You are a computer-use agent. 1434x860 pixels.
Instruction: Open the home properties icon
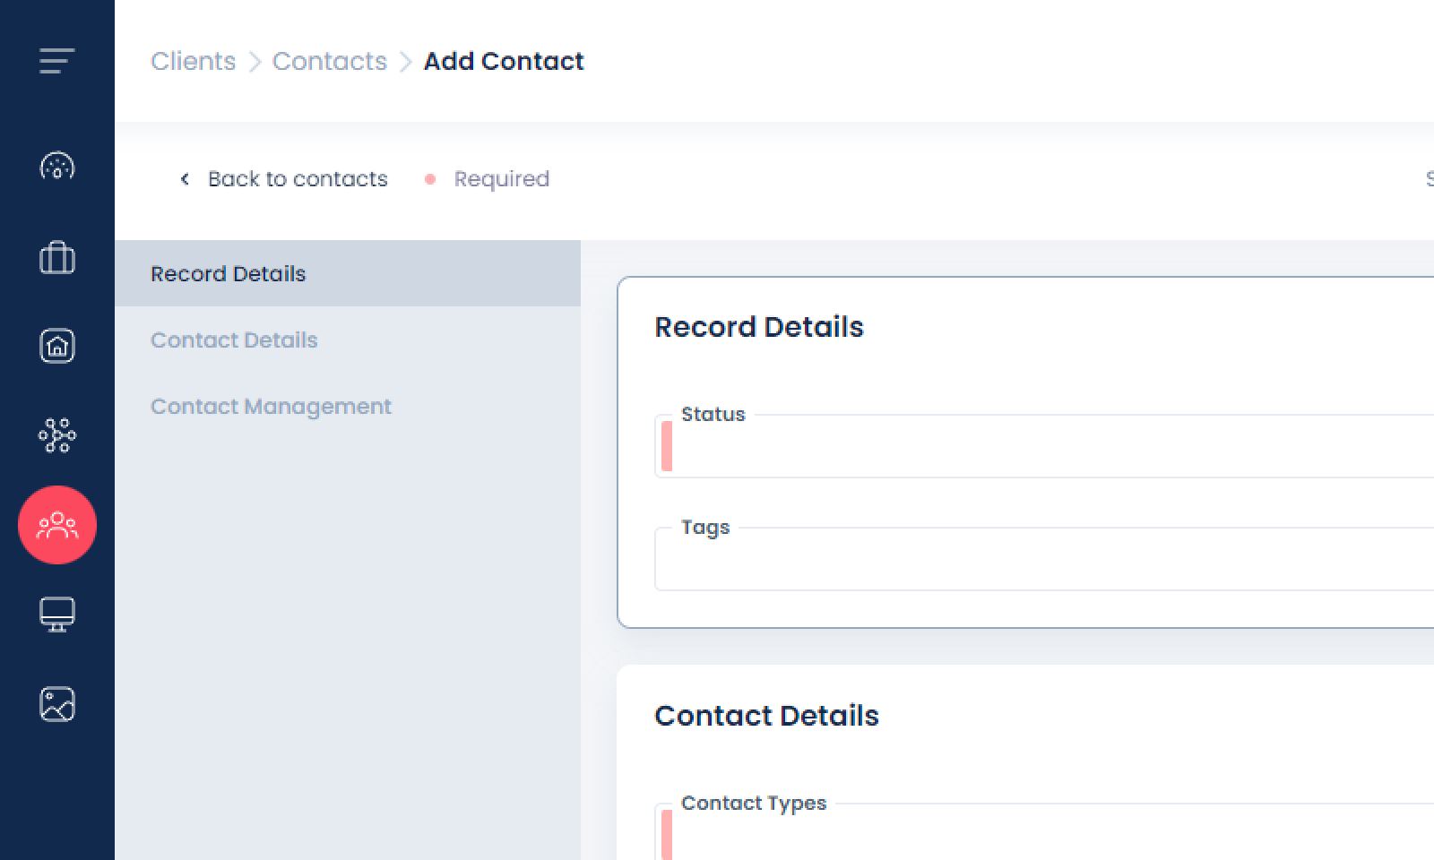pyautogui.click(x=56, y=347)
